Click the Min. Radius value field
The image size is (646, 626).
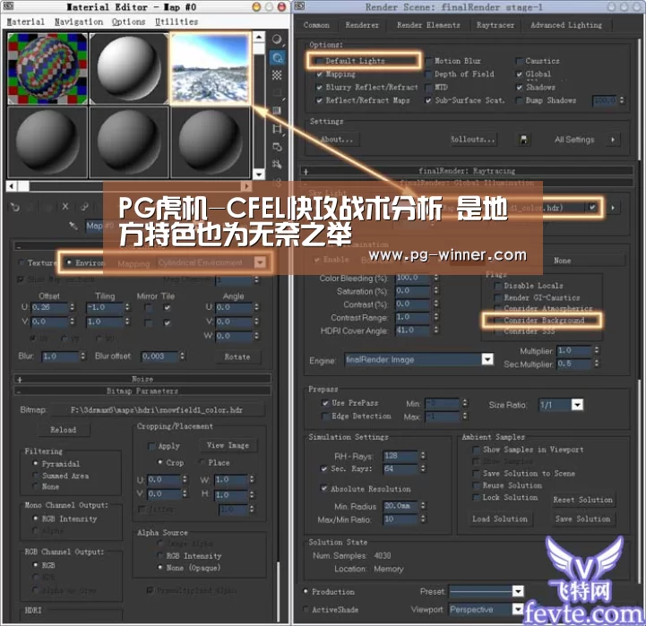point(401,506)
